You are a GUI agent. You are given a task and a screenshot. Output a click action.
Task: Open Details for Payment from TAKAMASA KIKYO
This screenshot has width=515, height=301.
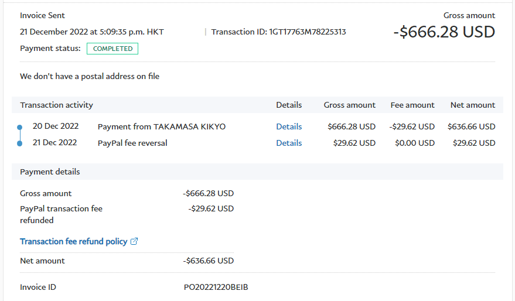(289, 126)
